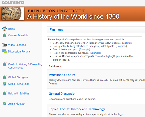Click Example link for appropriate sub-forum rule
The width and height of the screenshot is (145, 117).
click(95, 53)
